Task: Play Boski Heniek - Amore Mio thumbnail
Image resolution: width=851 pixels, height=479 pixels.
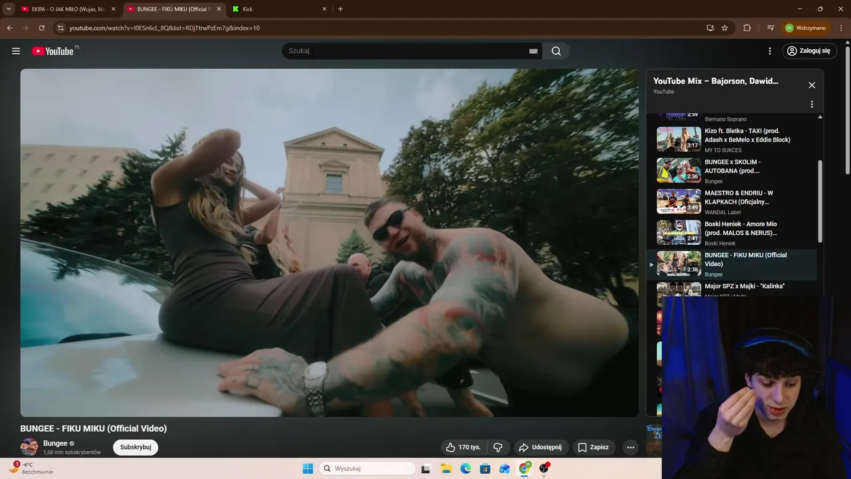Action: coord(679,232)
